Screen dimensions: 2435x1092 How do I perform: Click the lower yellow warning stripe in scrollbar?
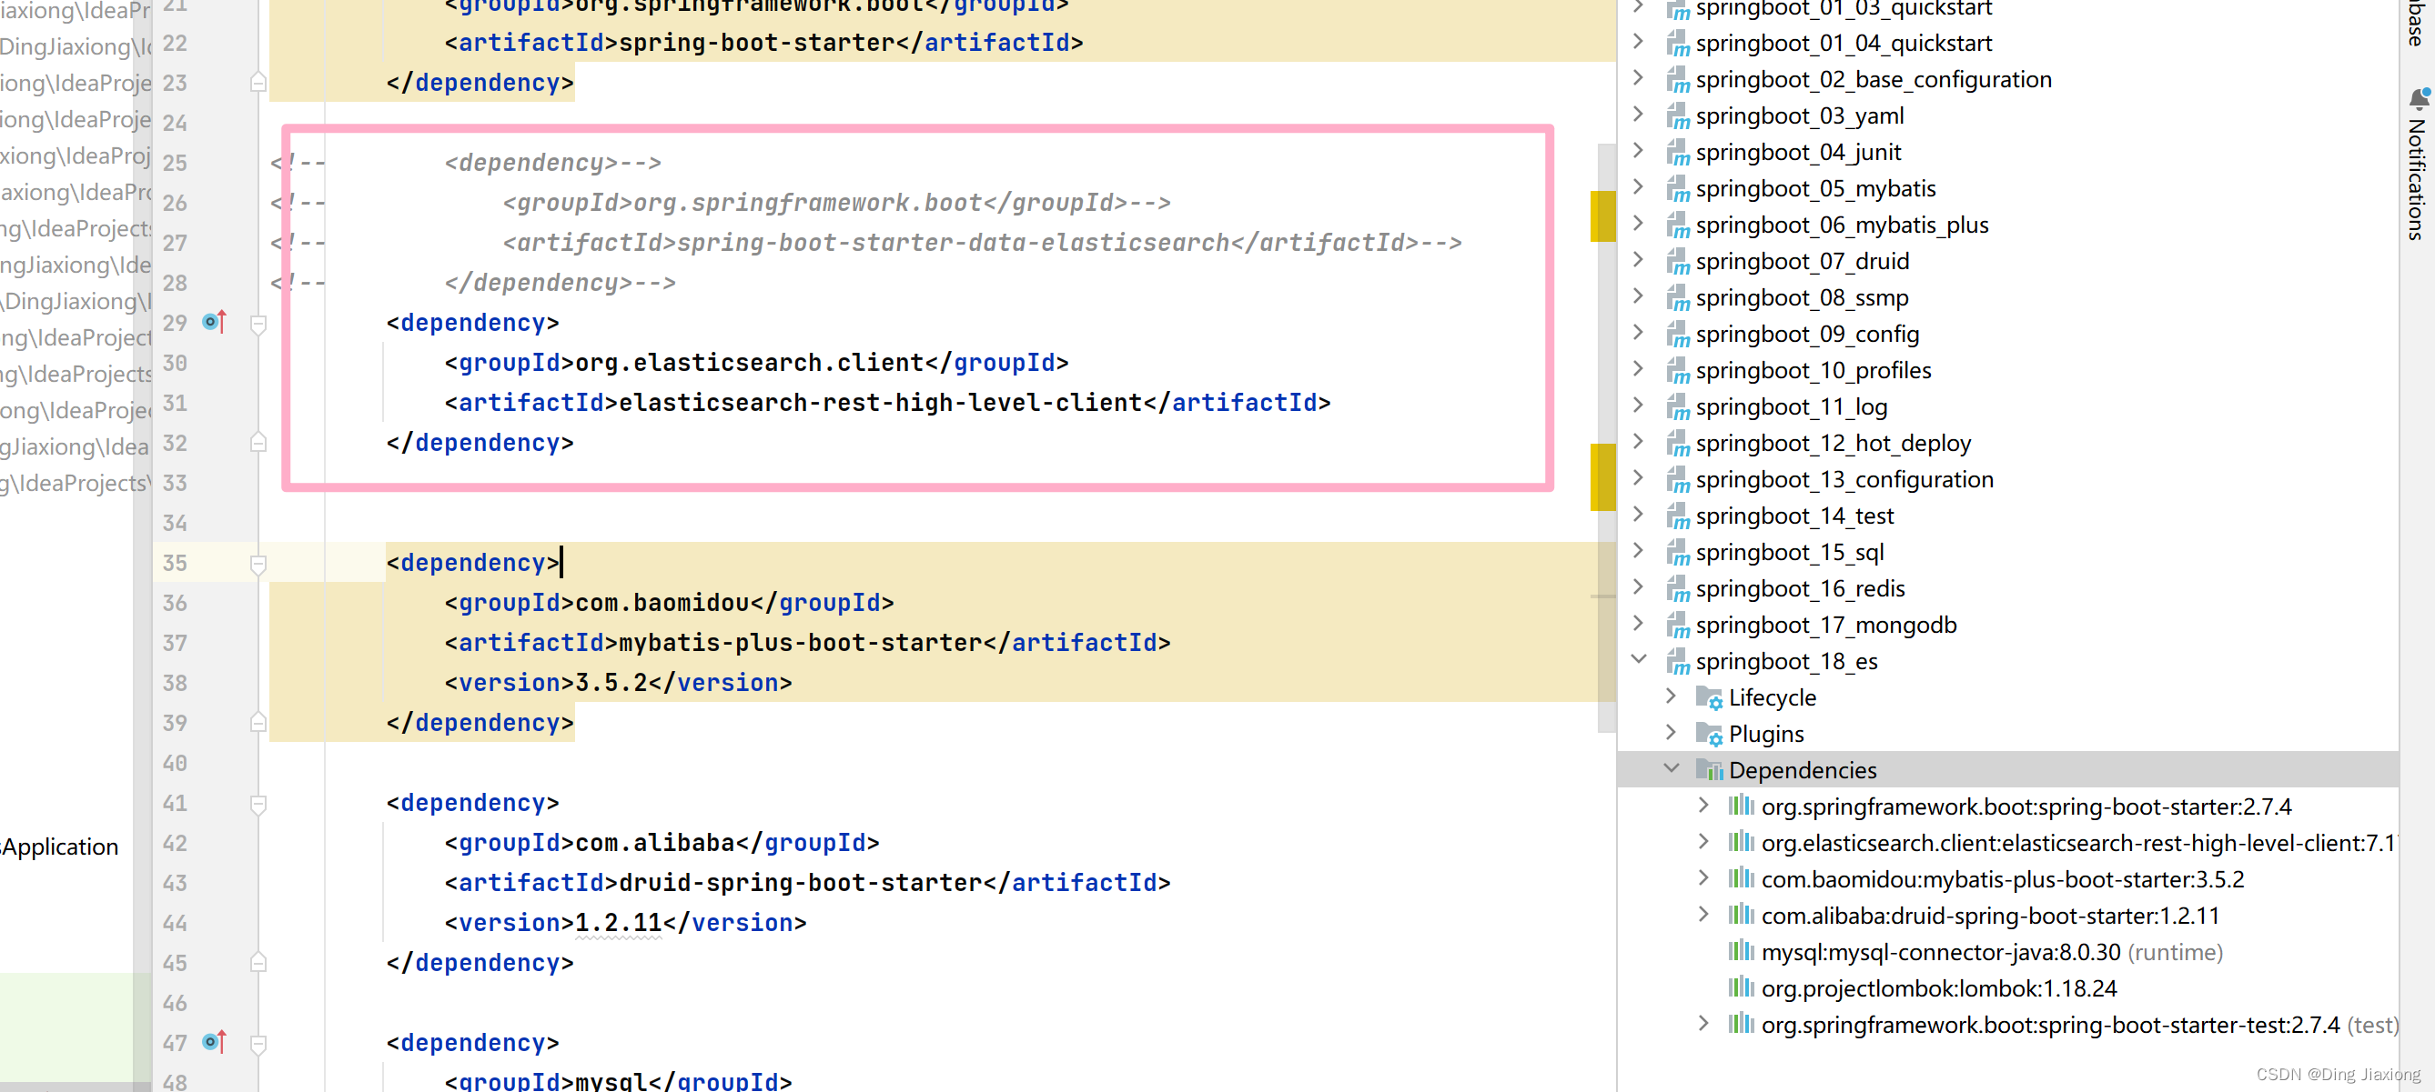click(x=1602, y=477)
